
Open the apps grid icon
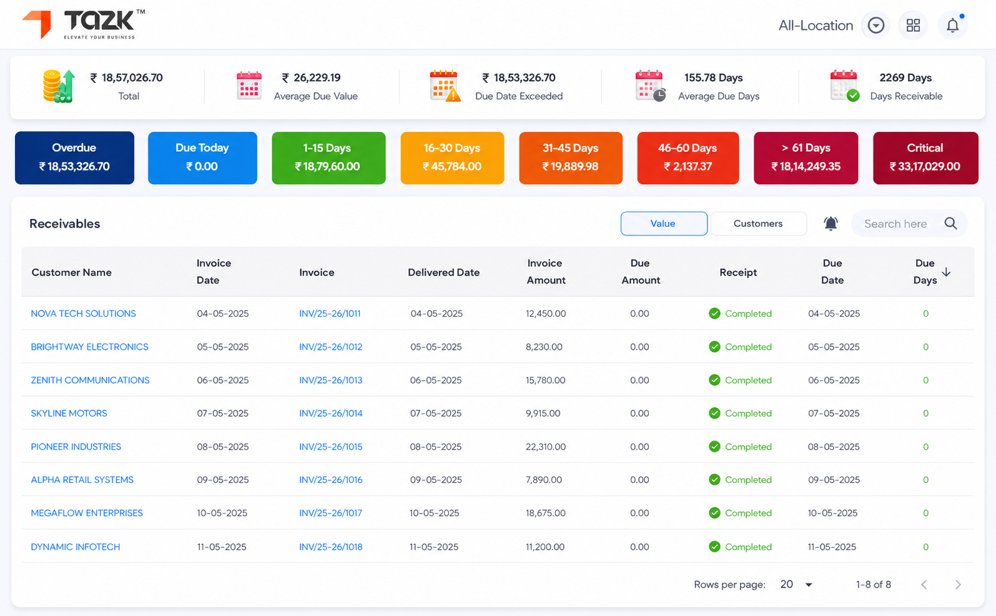[914, 26]
